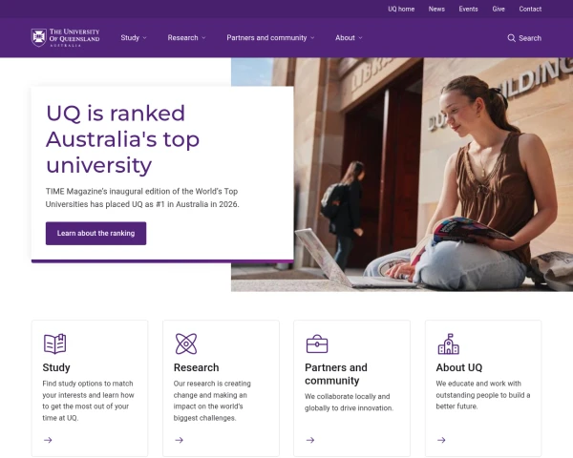Click the Study card heading
This screenshot has width=573, height=458.
coord(56,367)
